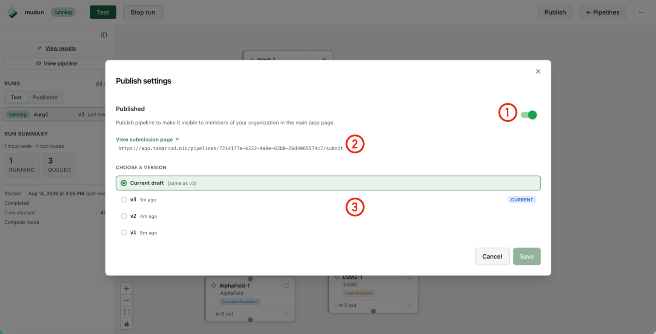The width and height of the screenshot is (656, 334).
Task: Click ESM2-1 bottom output connector
Action: tap(373, 311)
